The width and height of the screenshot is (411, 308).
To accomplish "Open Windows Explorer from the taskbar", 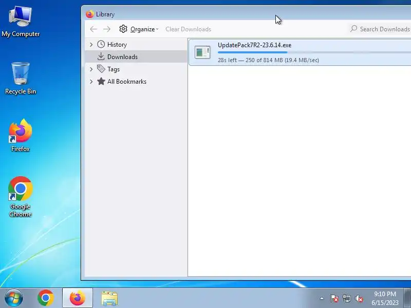I will point(109,298).
